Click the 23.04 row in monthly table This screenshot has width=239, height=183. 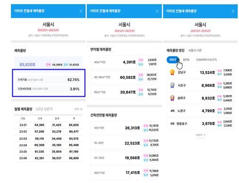[x=48, y=145]
